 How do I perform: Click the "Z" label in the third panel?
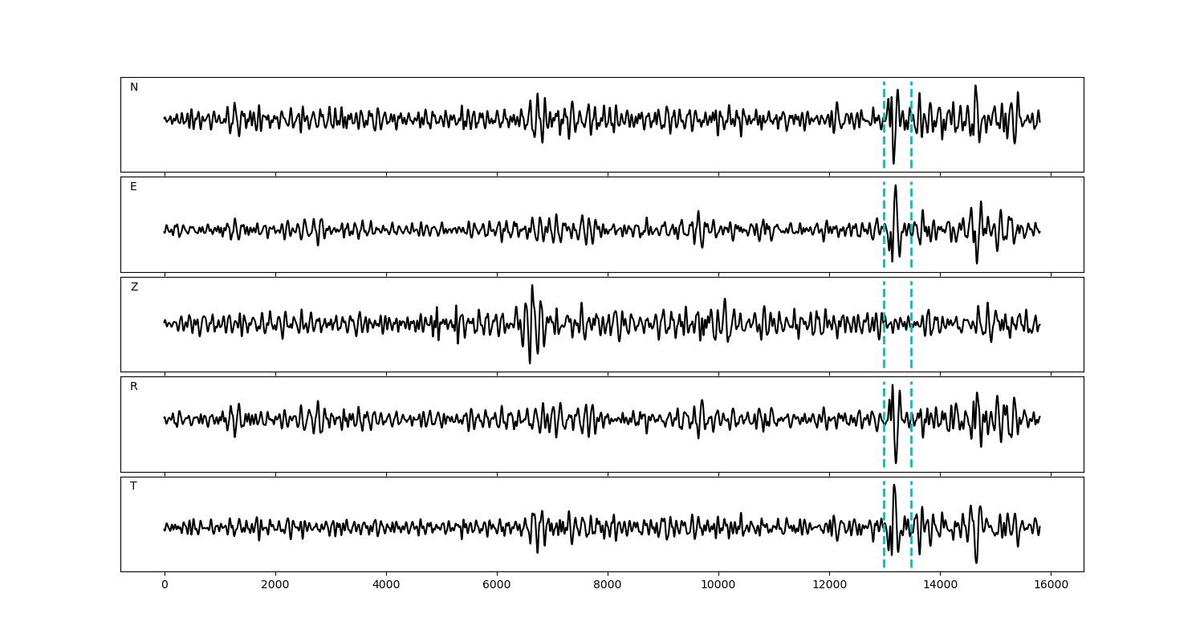[134, 287]
